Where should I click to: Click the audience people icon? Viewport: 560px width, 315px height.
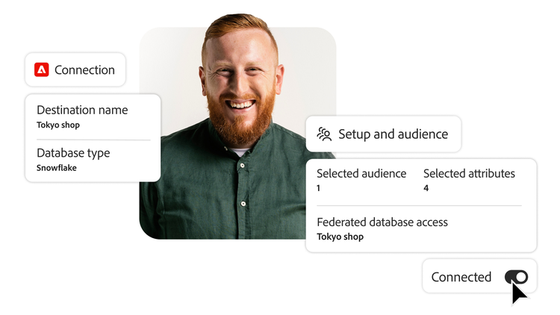click(324, 134)
